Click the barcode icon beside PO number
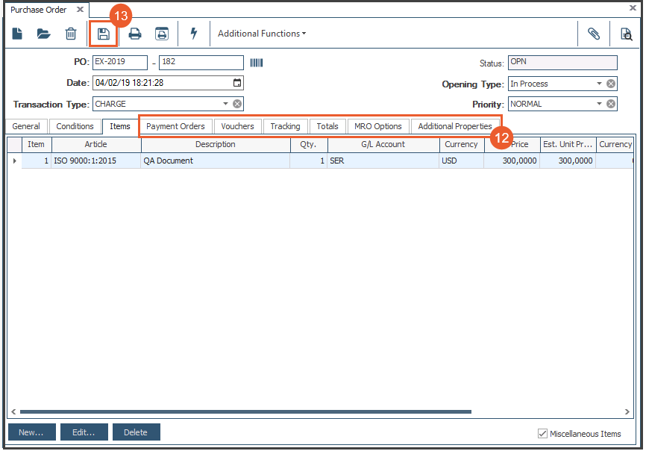The width and height of the screenshot is (646, 451). [257, 63]
